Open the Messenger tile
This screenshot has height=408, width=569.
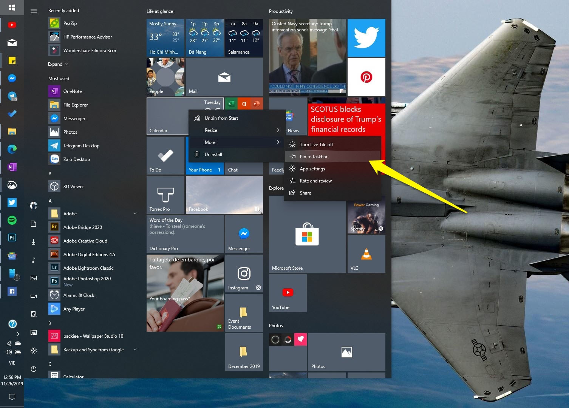(244, 234)
